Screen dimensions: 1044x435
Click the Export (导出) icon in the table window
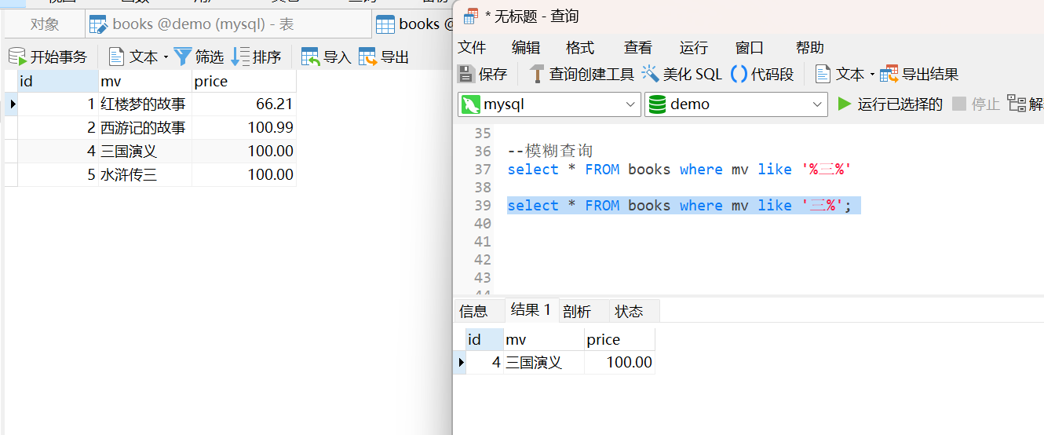(368, 57)
